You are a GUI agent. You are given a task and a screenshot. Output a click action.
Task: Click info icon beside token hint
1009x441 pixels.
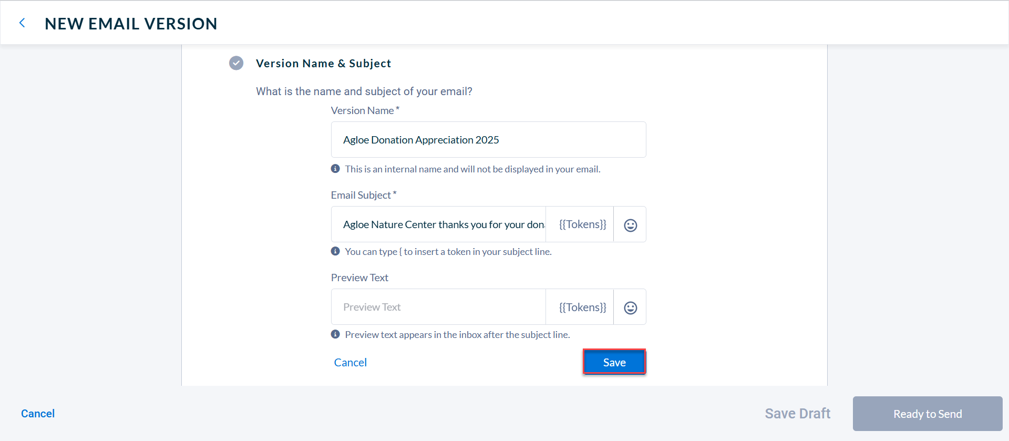(x=335, y=251)
